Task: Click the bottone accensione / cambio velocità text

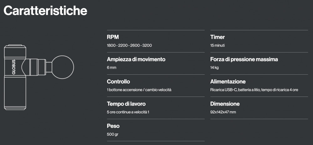Action: (139, 90)
